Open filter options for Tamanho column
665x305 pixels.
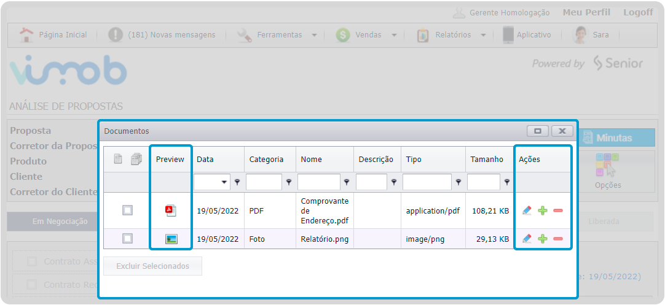507,182
